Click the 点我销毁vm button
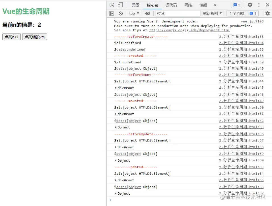Screen dimensions: 272x206 34,37
